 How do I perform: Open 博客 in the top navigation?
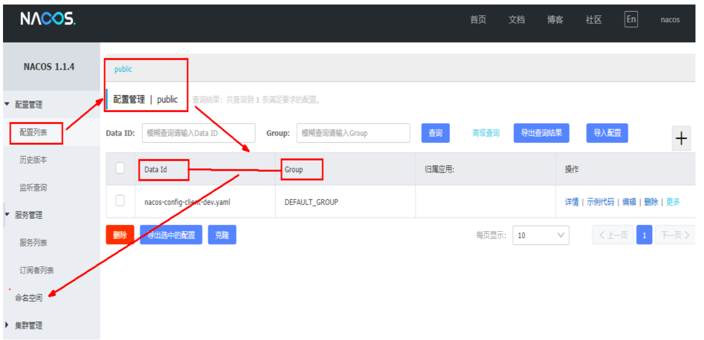pyautogui.click(x=555, y=20)
